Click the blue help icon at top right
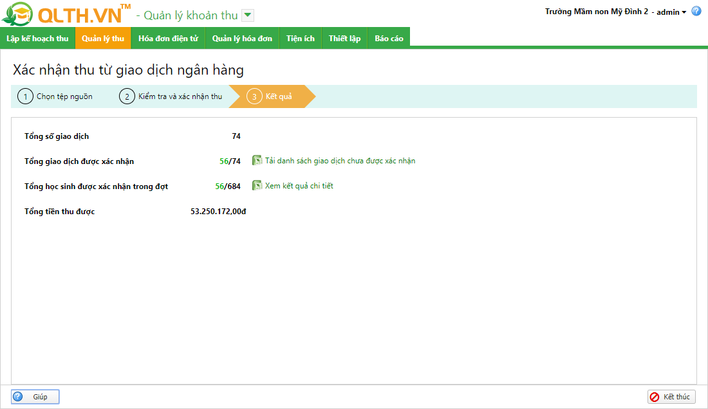 point(696,12)
